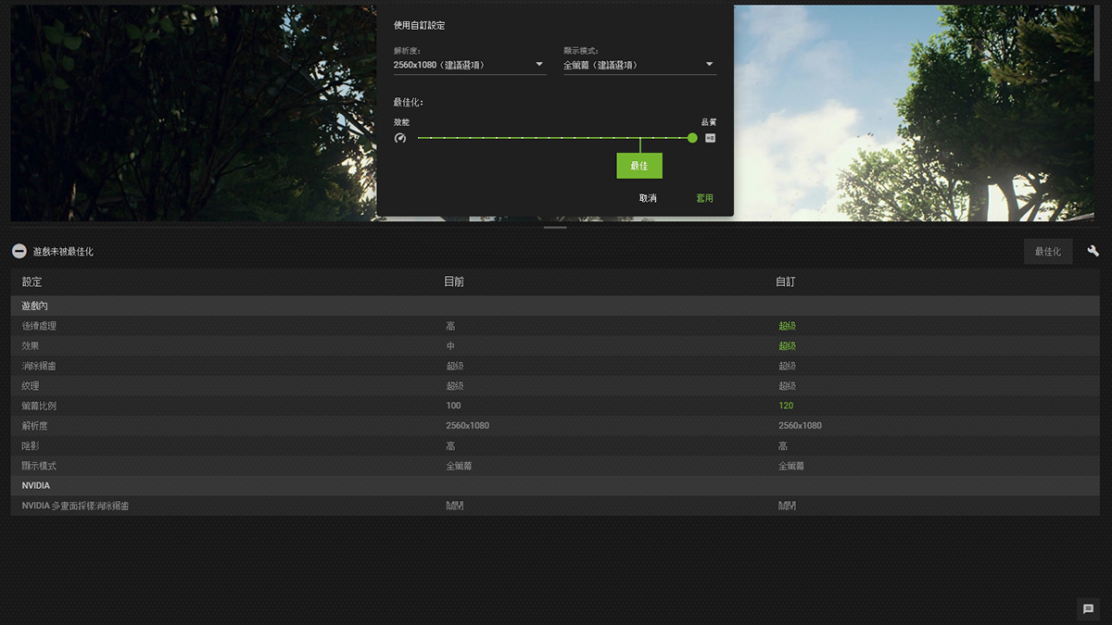Viewport: 1112px width, 625px height.
Task: Click the performance speedometer icon beside the slider
Action: 400,138
